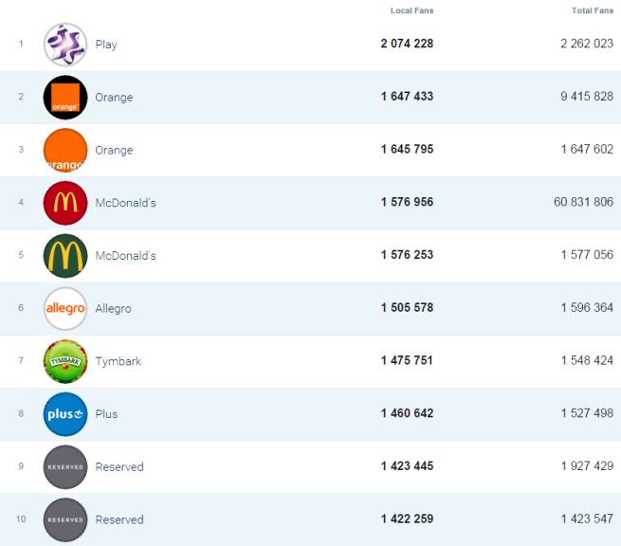Click the blue Plus logo
This screenshot has height=546, width=621.
coord(65,414)
